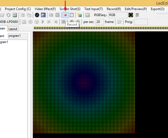Click the gray page icon after RGBSeq
Image resolution: width=168 pixels, height=138 pixels.
[137, 15]
